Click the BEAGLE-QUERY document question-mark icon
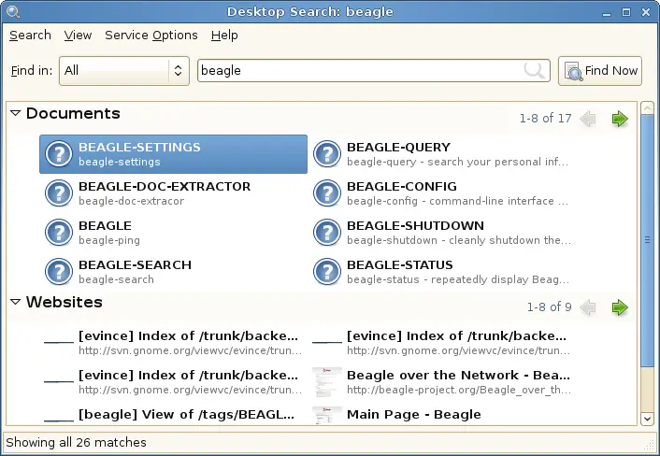Image resolution: width=660 pixels, height=456 pixels. coord(326,154)
